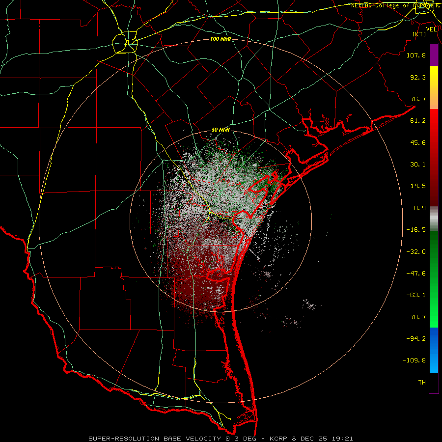Click the 45.6 value on velocity scale

point(418,142)
